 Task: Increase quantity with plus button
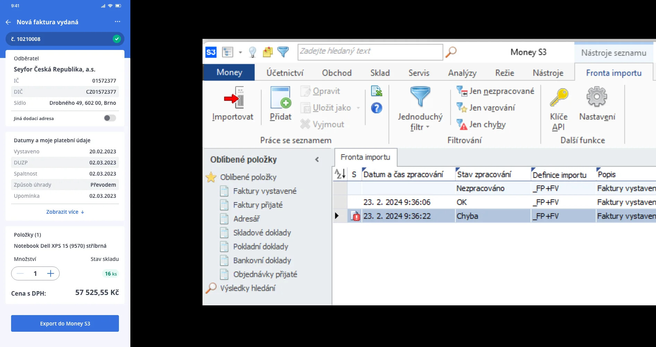[x=51, y=273]
